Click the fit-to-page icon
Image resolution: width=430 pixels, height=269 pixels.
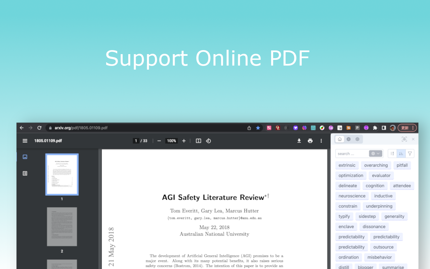[x=199, y=141]
